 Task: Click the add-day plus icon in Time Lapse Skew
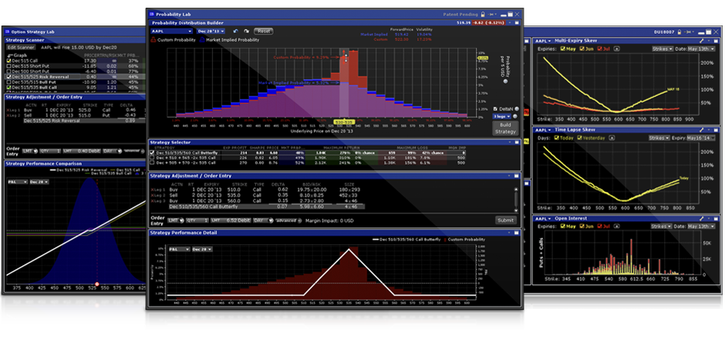612,138
